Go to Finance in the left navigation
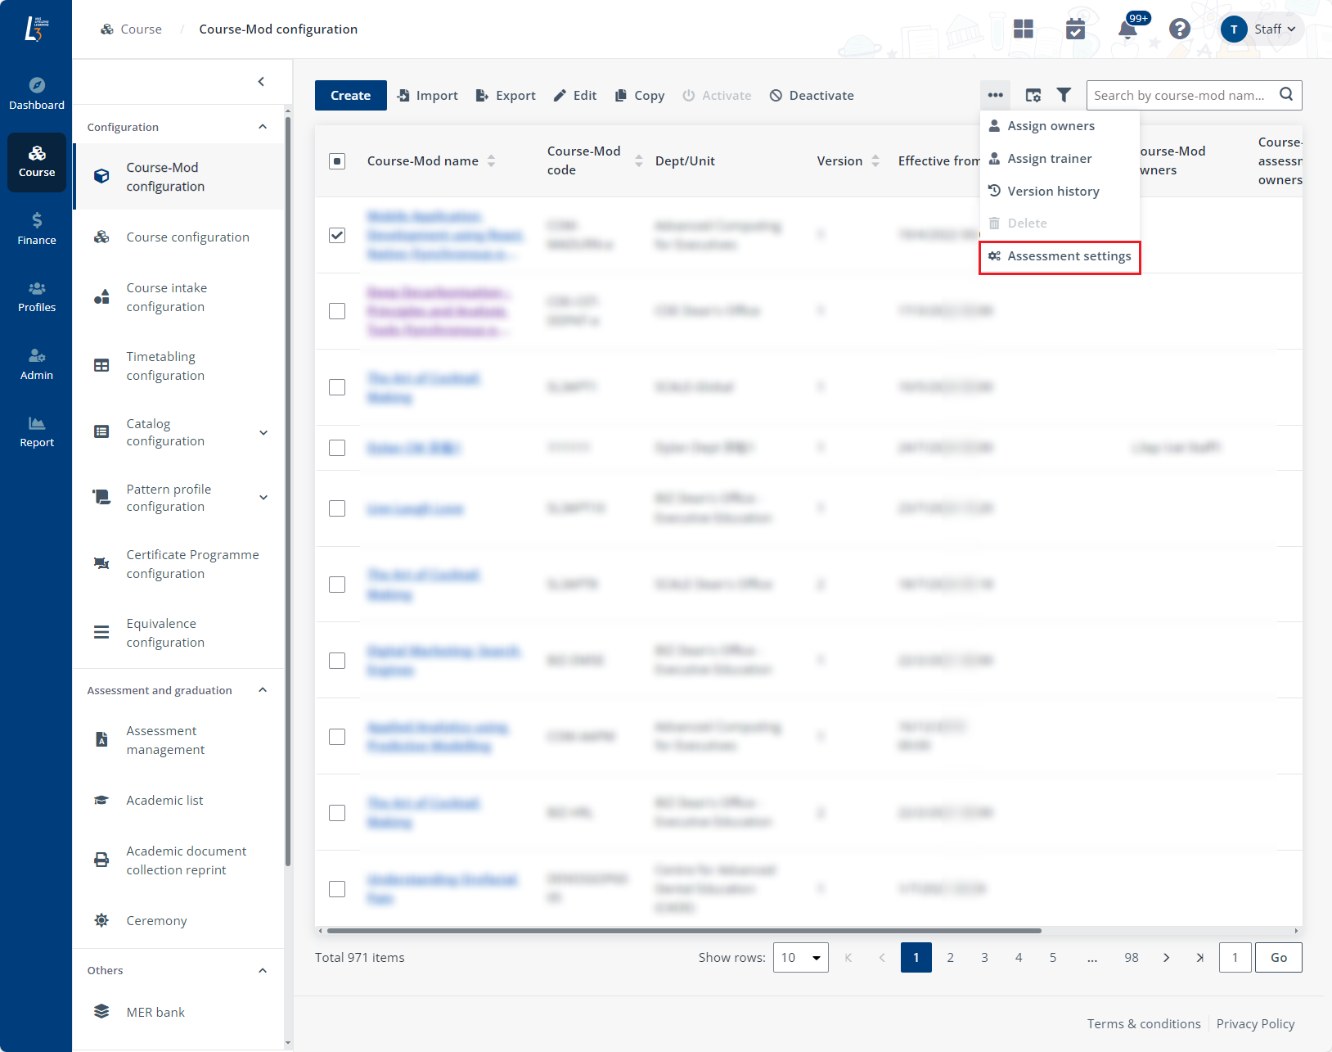The height and width of the screenshot is (1052, 1332). (x=37, y=228)
